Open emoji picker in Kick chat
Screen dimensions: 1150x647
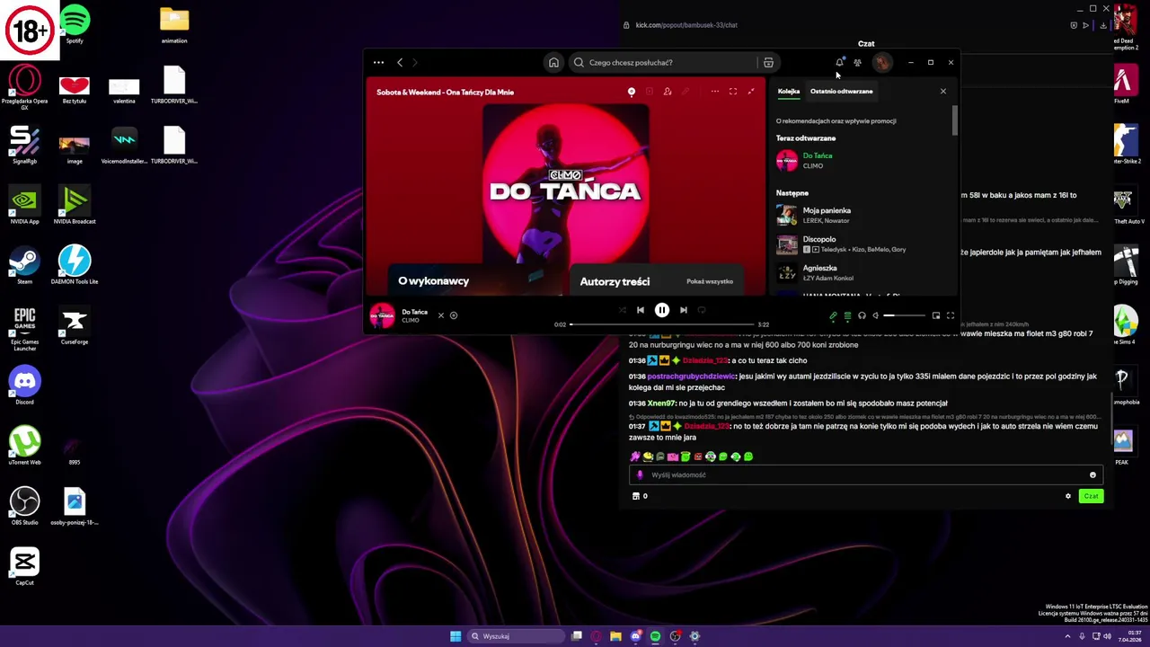1092,474
